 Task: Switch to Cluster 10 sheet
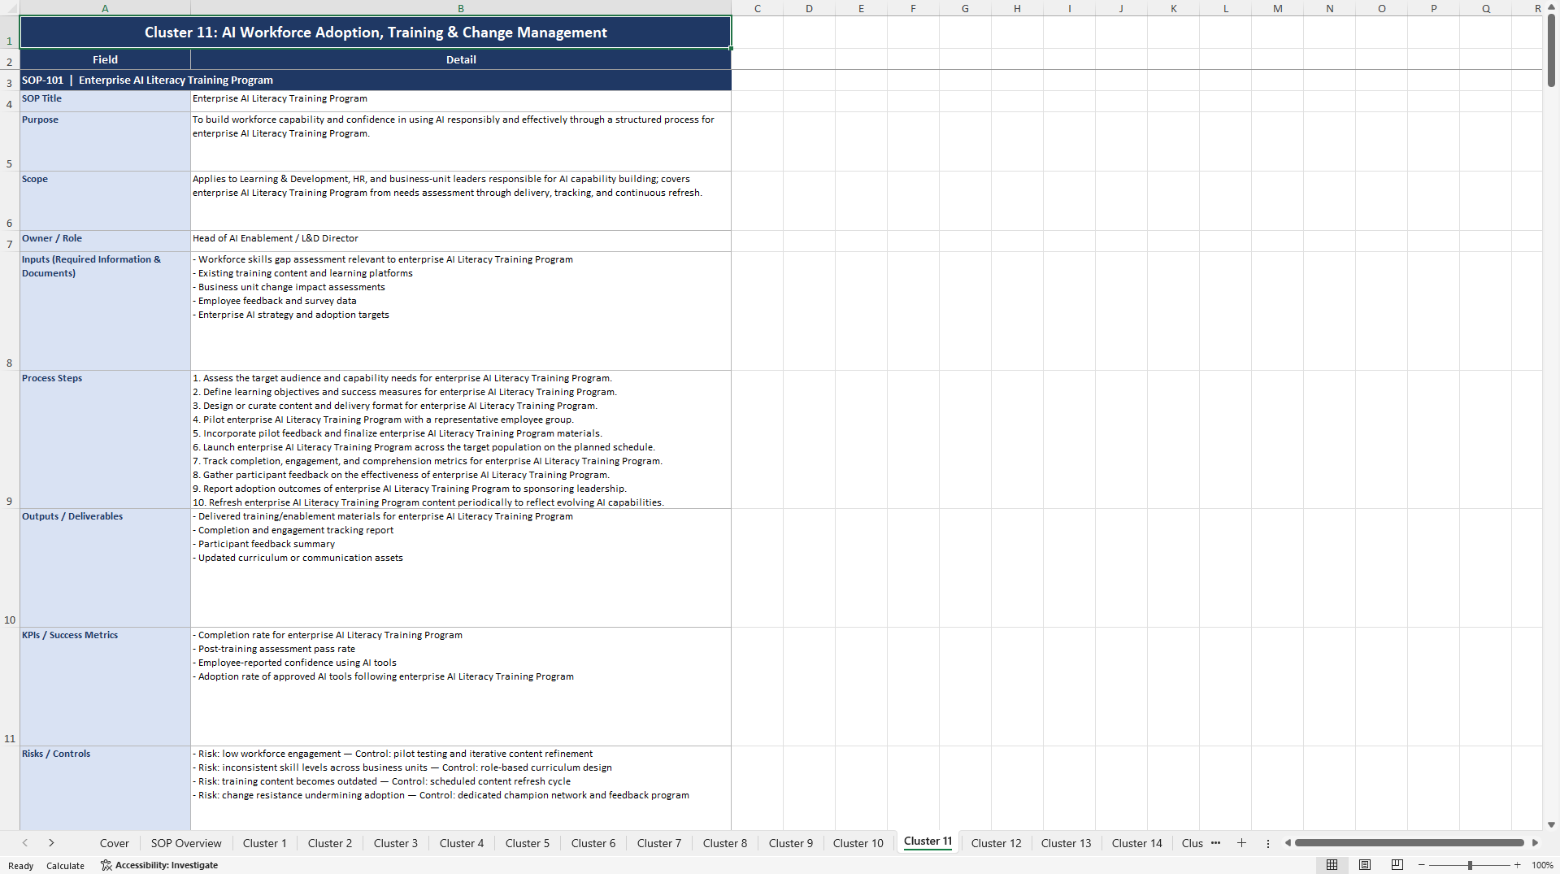858,843
